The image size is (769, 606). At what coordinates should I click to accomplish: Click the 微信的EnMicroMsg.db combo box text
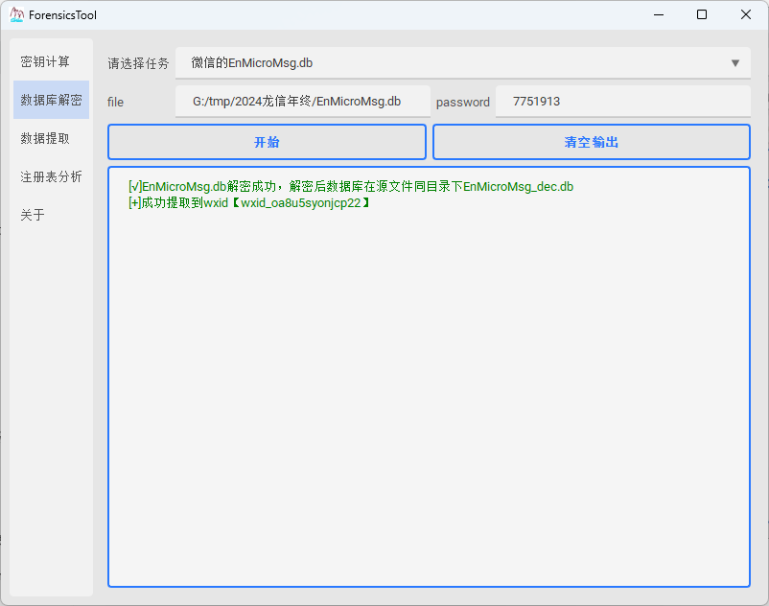252,63
